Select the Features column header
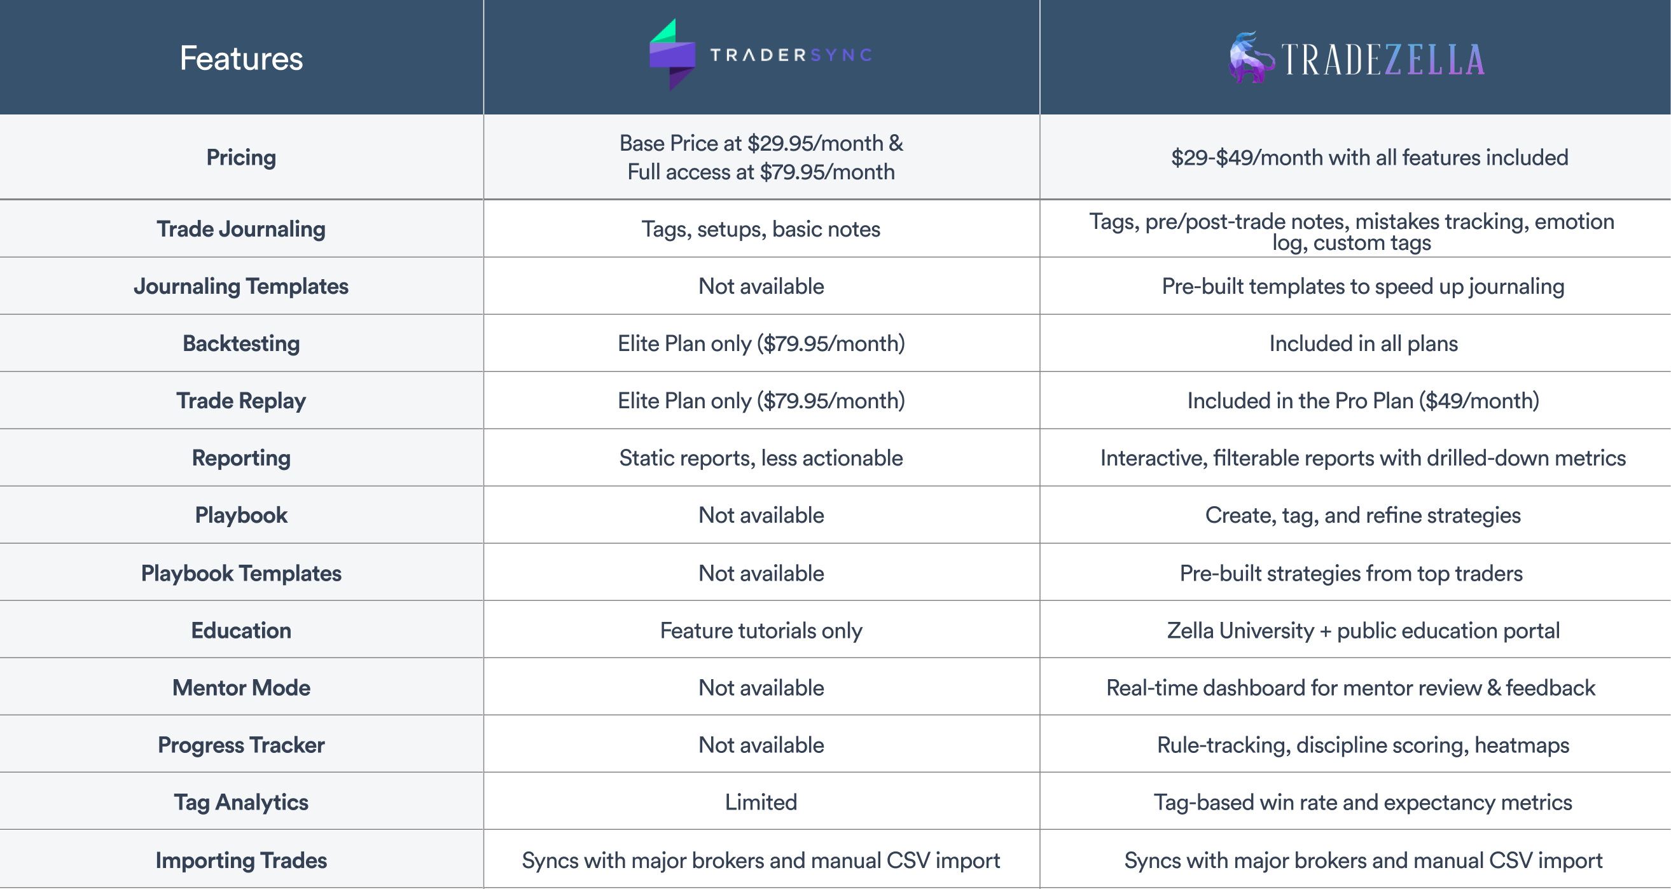Screen dimensions: 1671x889 click(x=241, y=59)
